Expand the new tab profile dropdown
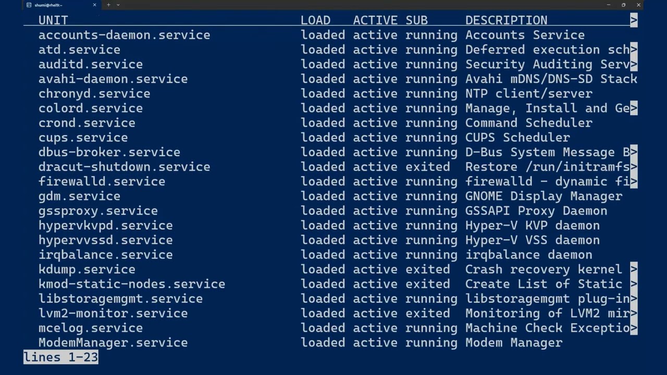This screenshot has height=375, width=667. coord(118,5)
